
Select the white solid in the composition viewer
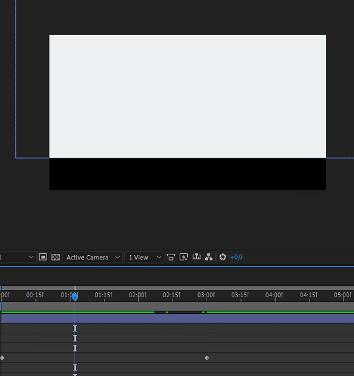[x=188, y=96]
